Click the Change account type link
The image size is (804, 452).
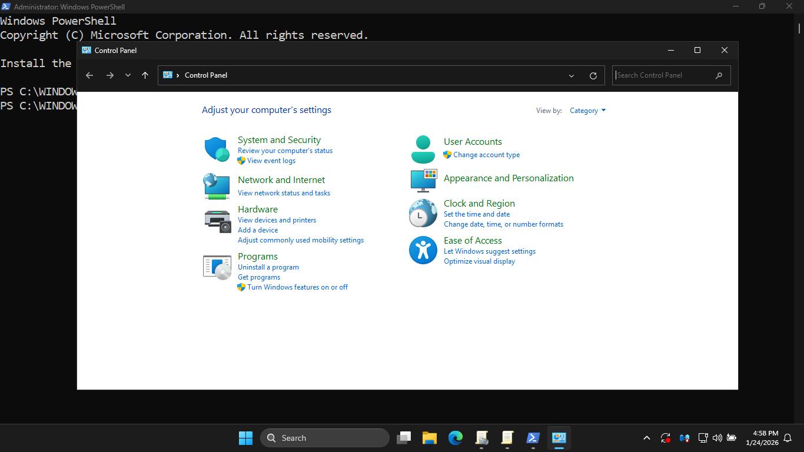486,155
